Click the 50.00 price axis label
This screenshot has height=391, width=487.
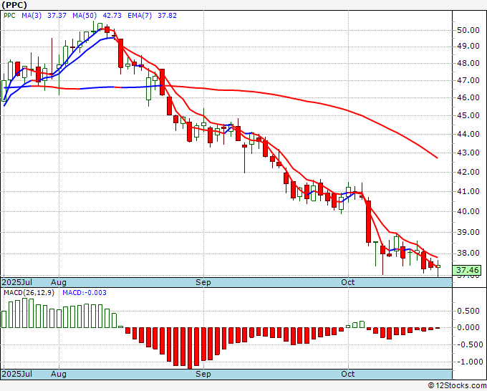coord(468,31)
